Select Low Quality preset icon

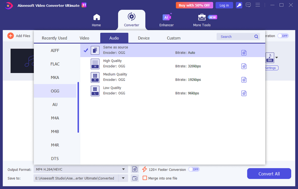[x=95, y=91]
